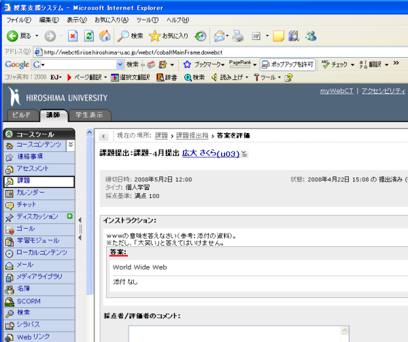Open the ブックマーク dropdown
This screenshot has width=408, height=342.
(x=223, y=64)
